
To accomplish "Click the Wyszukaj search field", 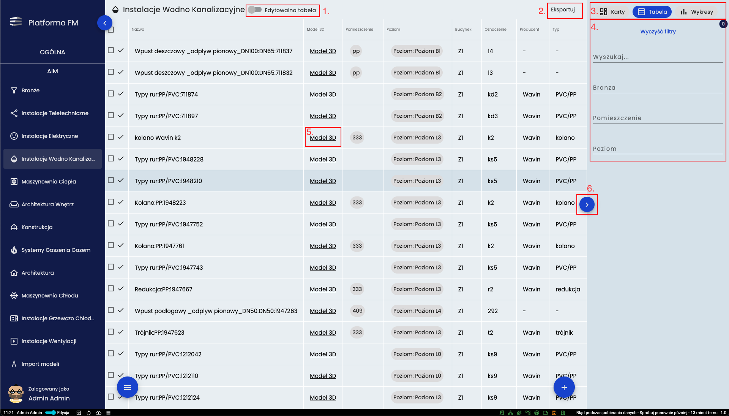I will coord(658,57).
